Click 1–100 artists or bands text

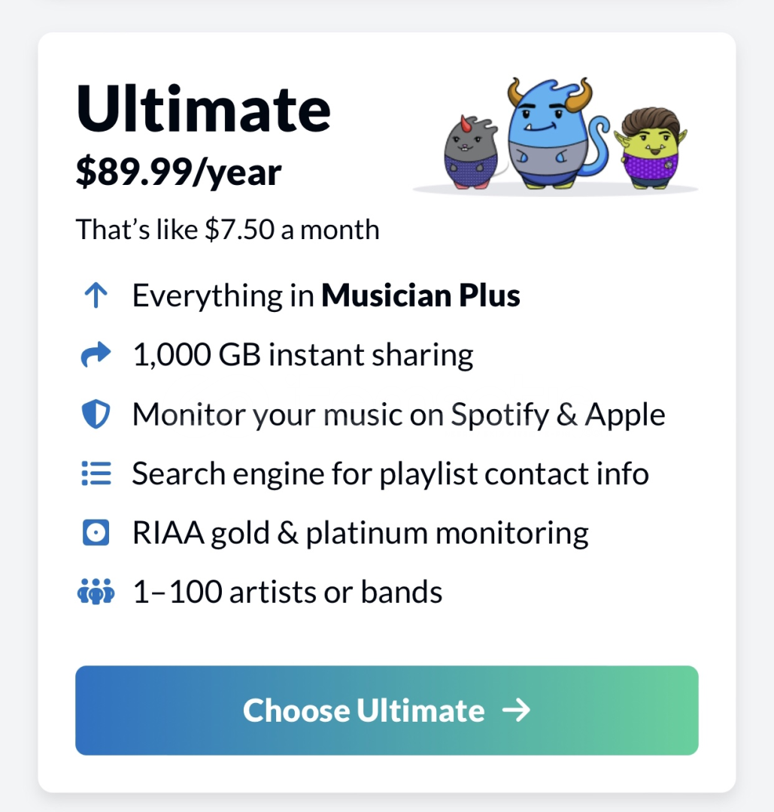coord(287,592)
